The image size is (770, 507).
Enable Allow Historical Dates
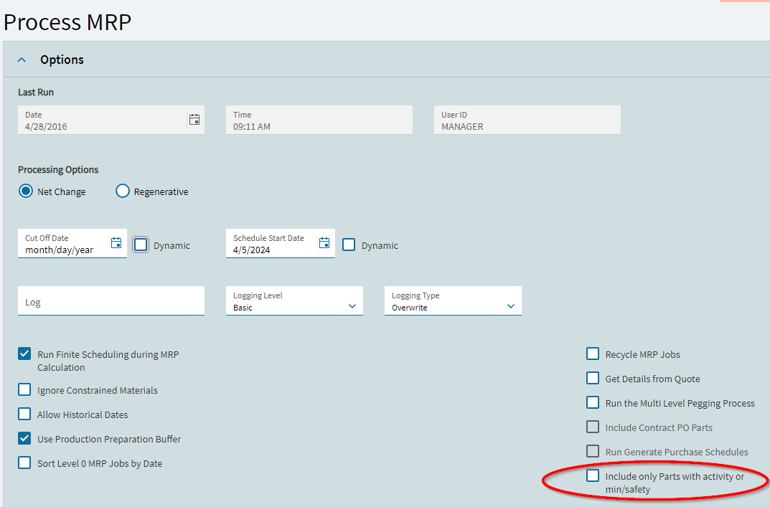(25, 414)
